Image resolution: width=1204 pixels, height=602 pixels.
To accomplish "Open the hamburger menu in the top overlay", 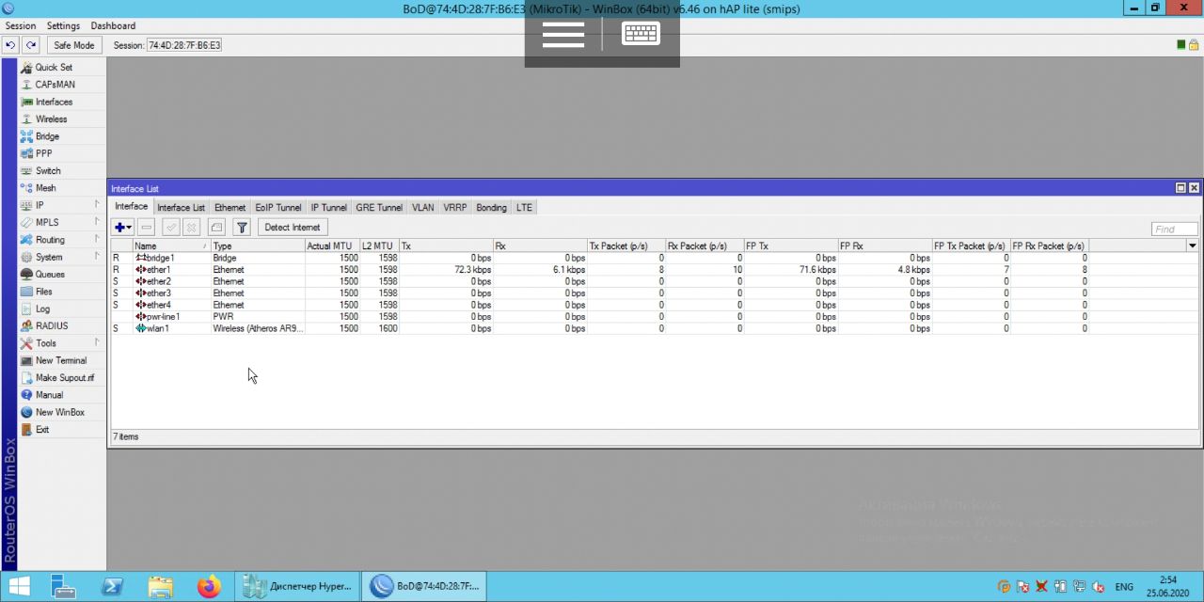I will (x=563, y=35).
